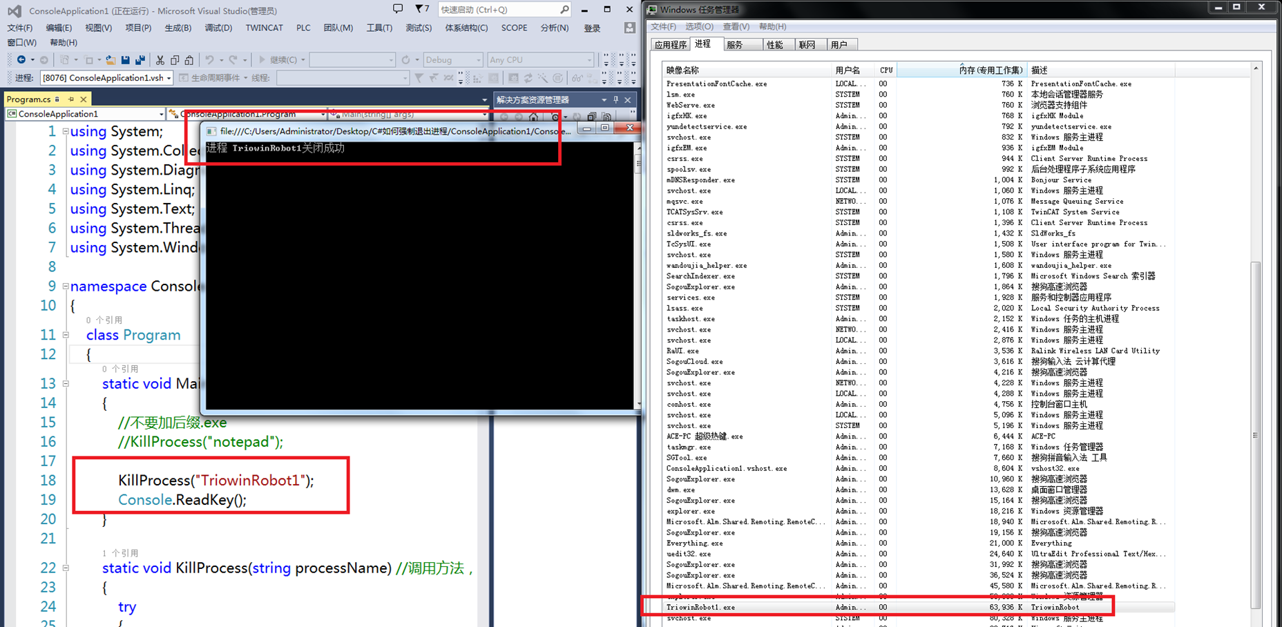Open the 调试(D) menu
Viewport: 1282px width, 627px height.
tap(218, 28)
